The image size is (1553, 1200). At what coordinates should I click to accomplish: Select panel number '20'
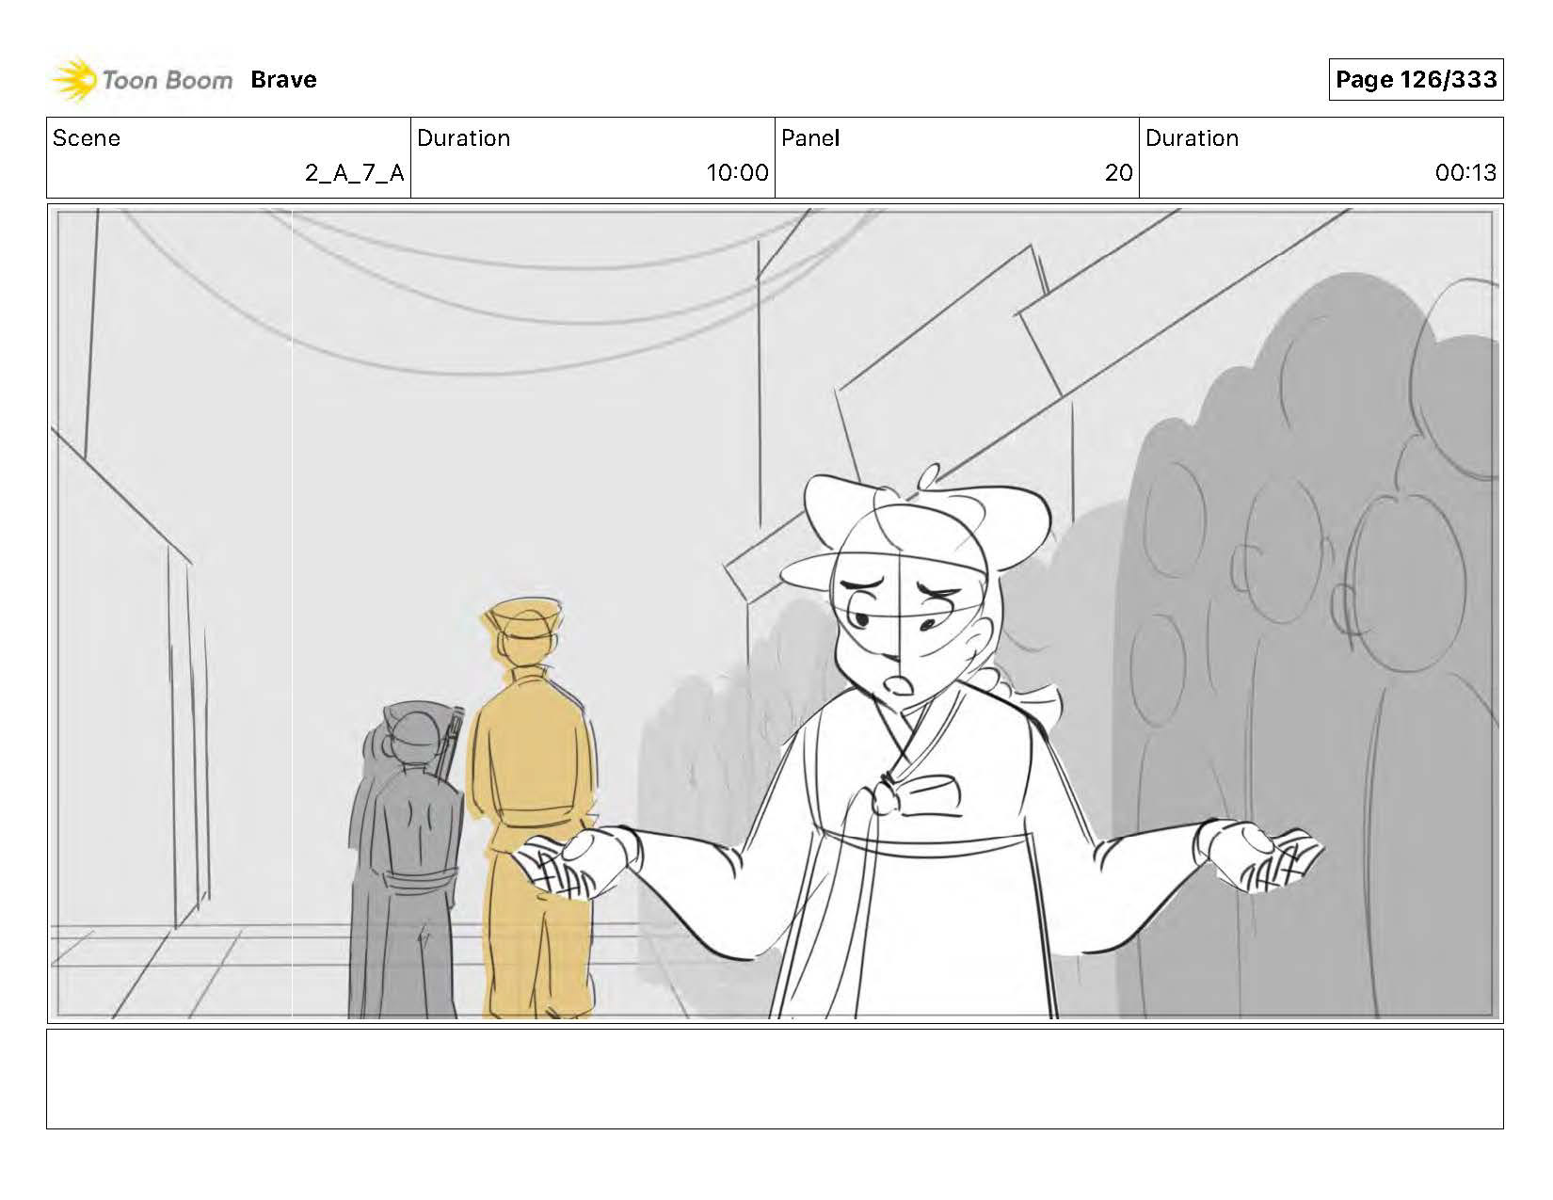pos(1118,173)
